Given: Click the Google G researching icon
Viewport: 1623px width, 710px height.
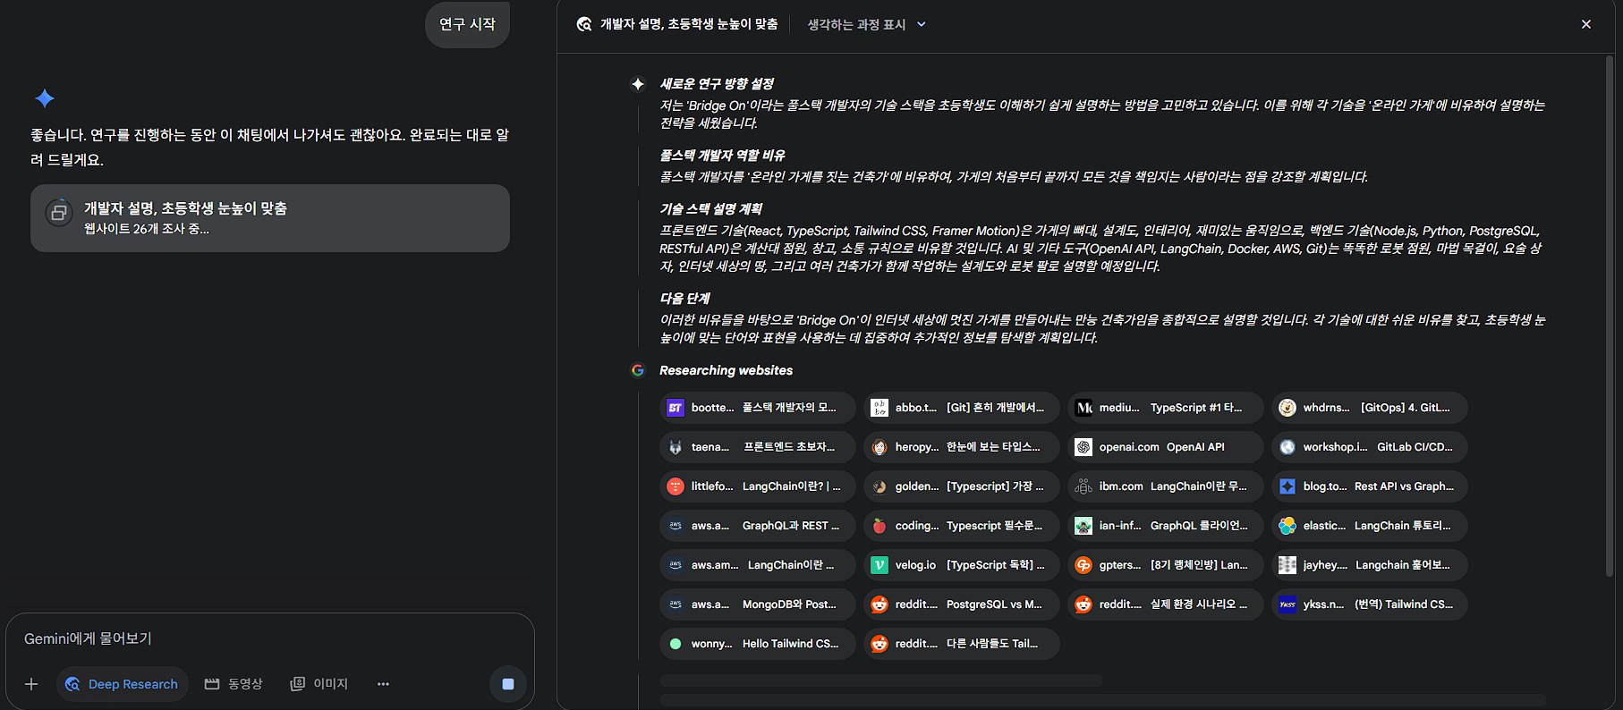Looking at the screenshot, I should [638, 370].
